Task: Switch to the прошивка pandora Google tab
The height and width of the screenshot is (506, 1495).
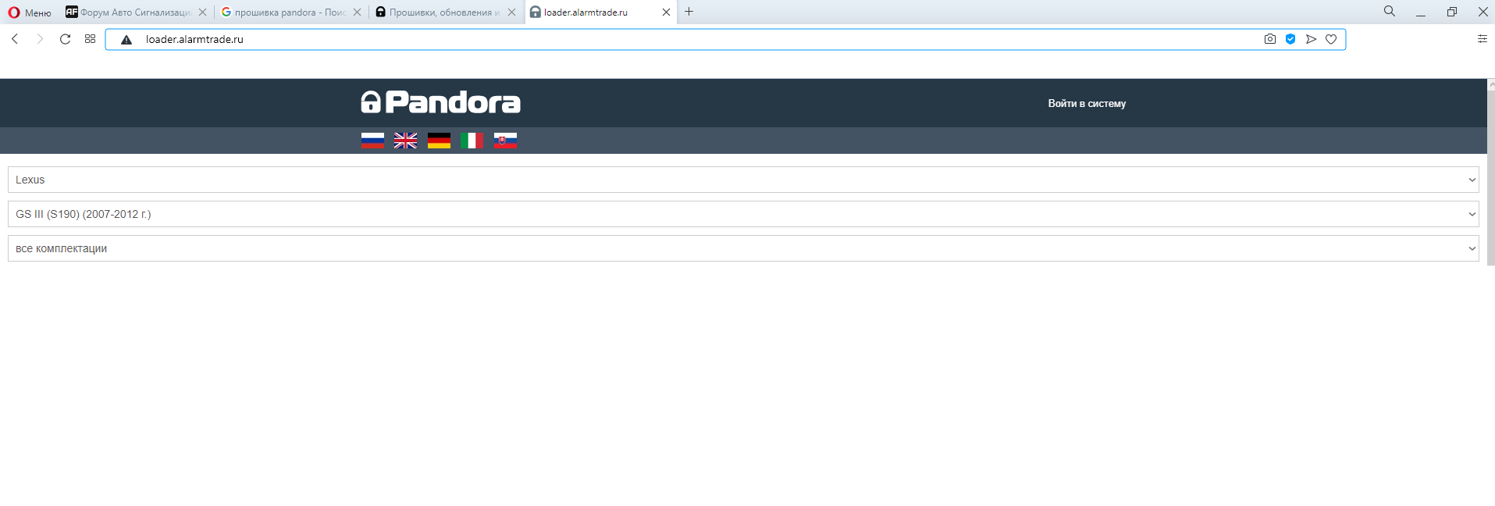Action: (287, 12)
